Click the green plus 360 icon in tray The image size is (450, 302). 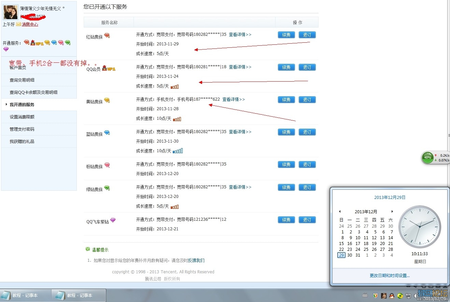point(400,296)
